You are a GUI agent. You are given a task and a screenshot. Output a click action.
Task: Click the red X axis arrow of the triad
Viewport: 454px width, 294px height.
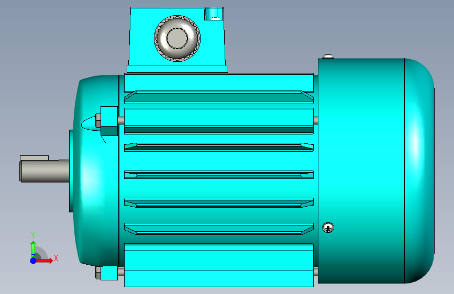click(44, 261)
